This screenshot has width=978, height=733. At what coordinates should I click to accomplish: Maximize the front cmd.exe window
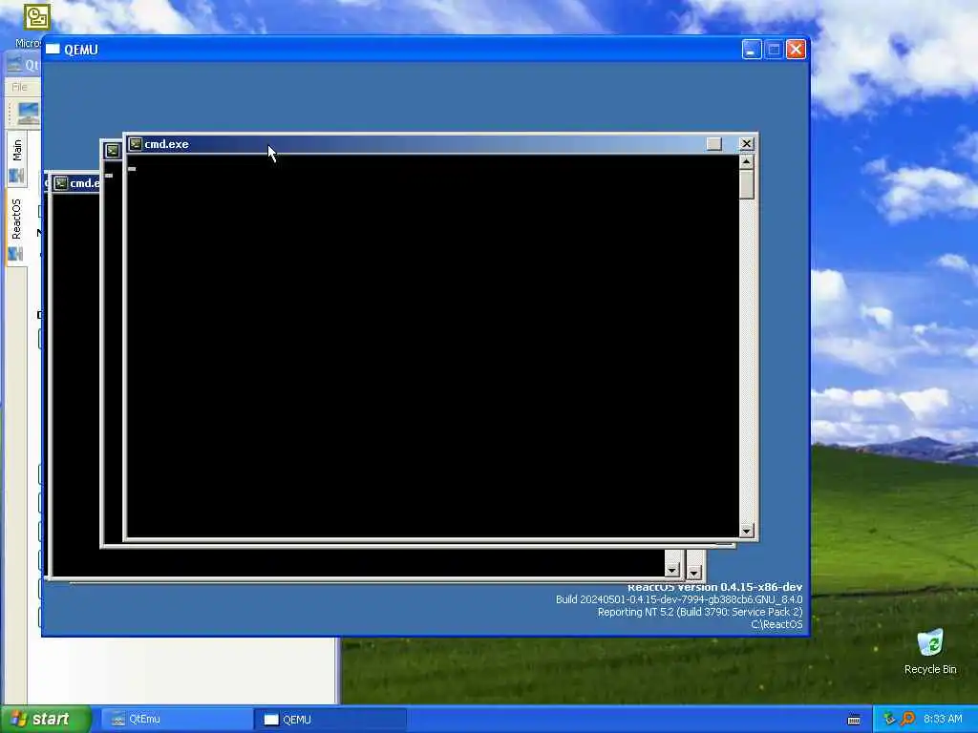tap(714, 144)
